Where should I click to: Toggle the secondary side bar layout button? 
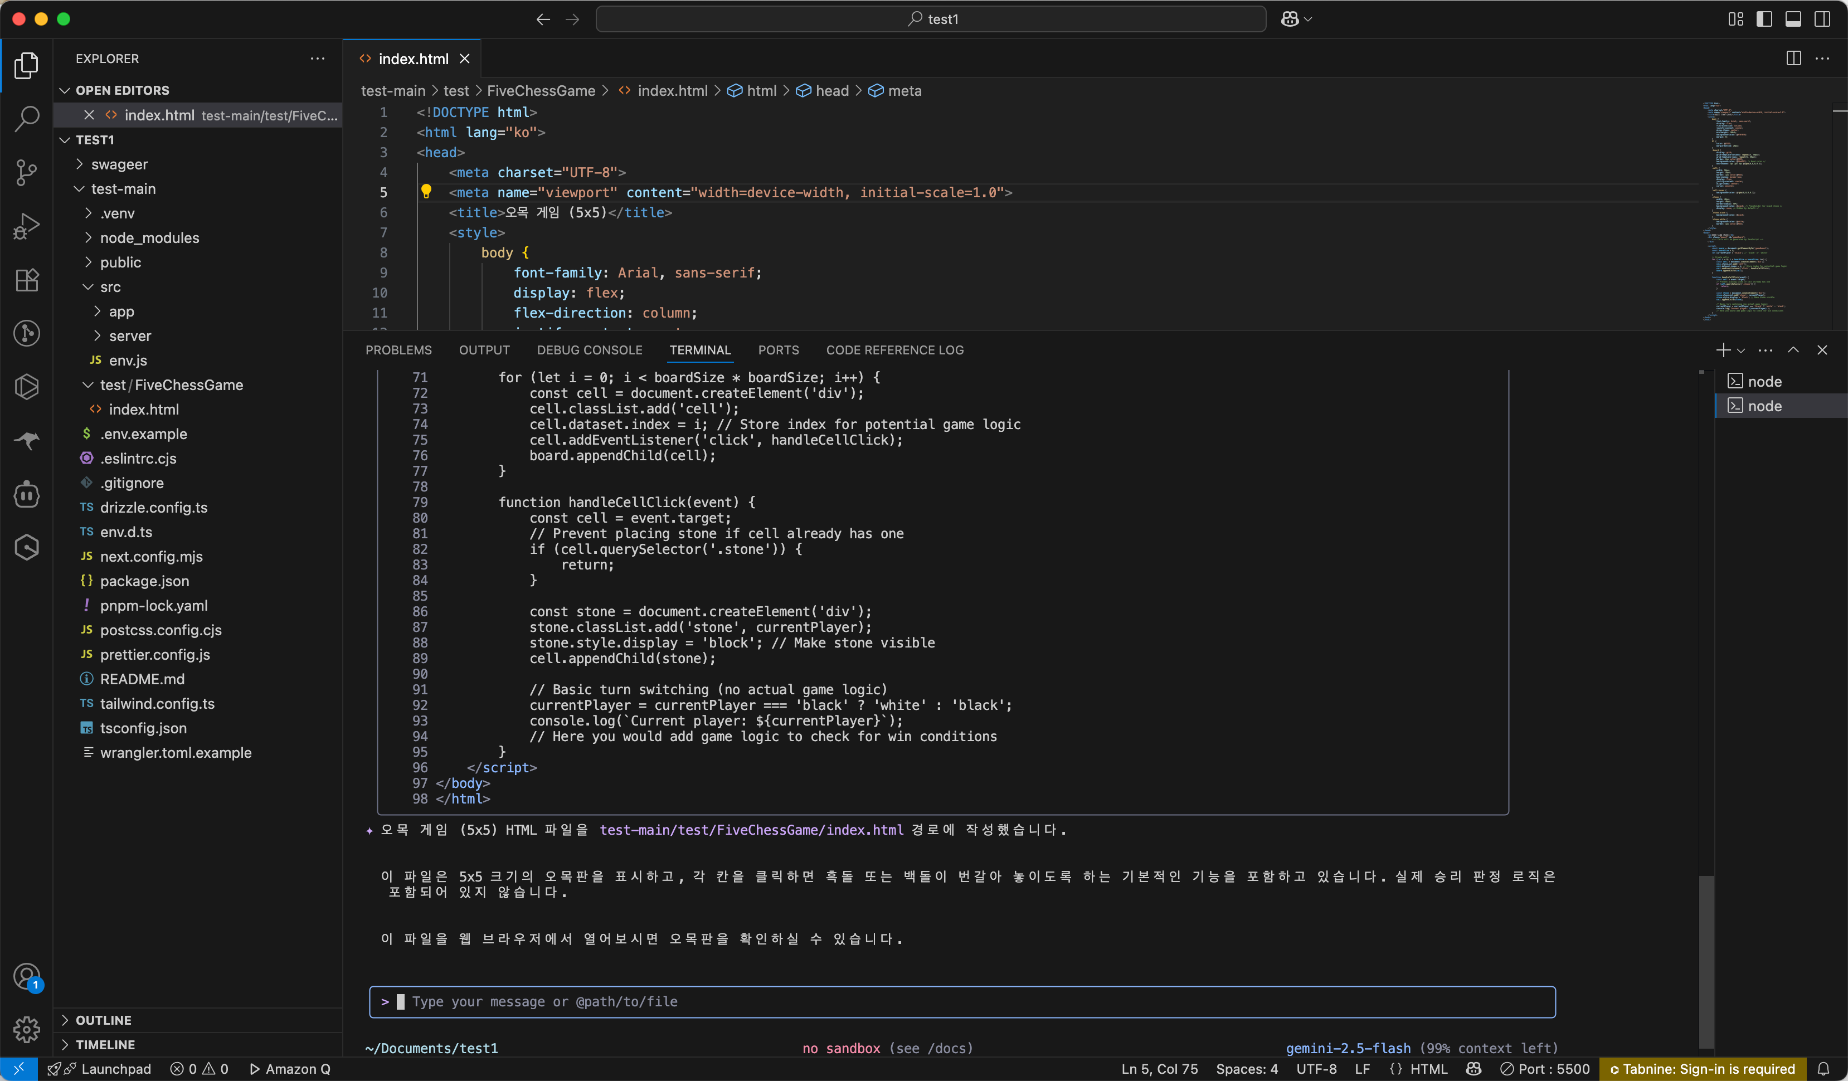[1822, 19]
